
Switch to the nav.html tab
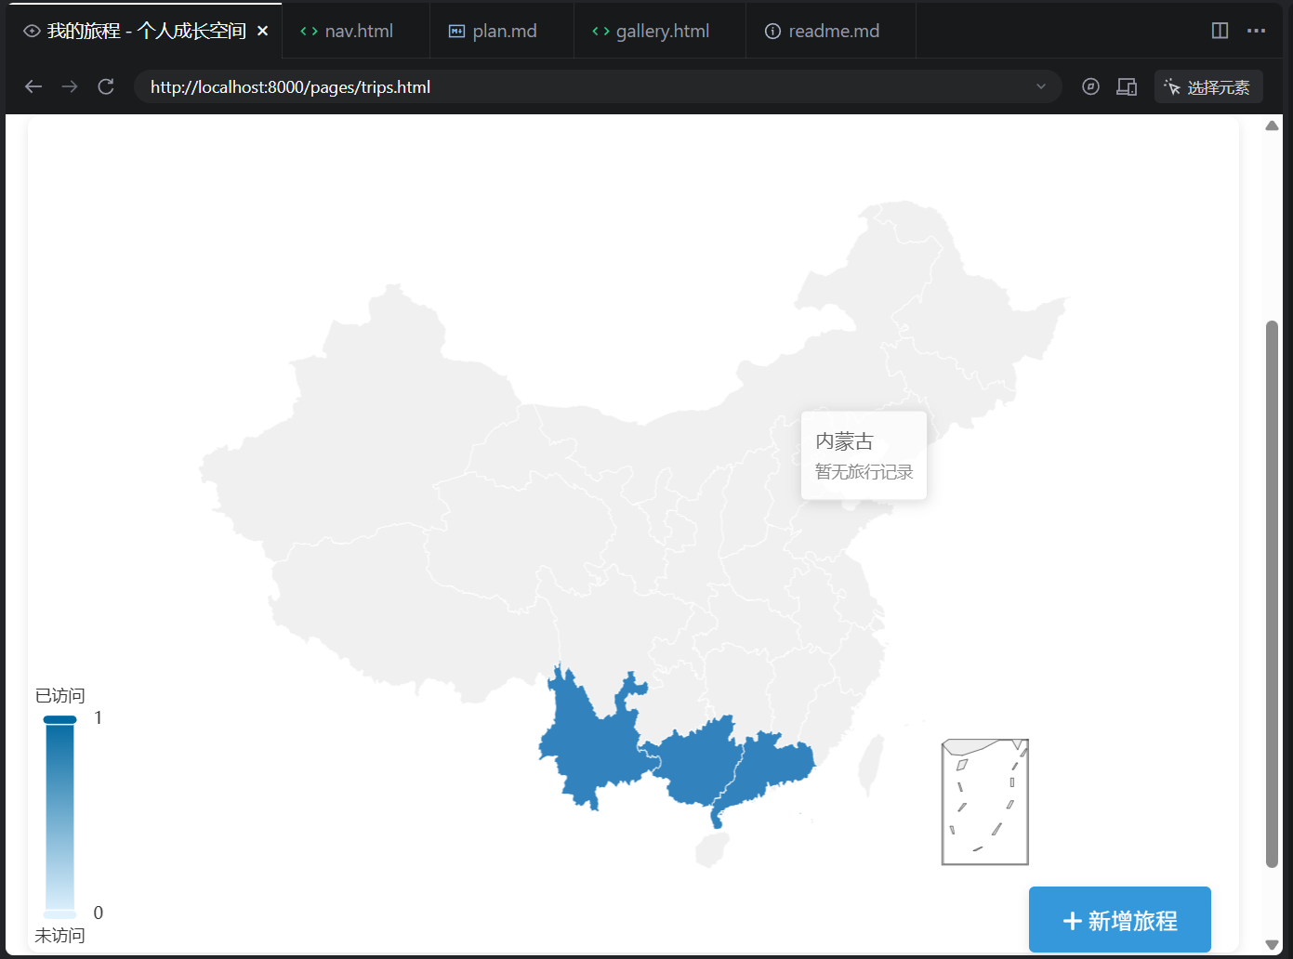[356, 31]
